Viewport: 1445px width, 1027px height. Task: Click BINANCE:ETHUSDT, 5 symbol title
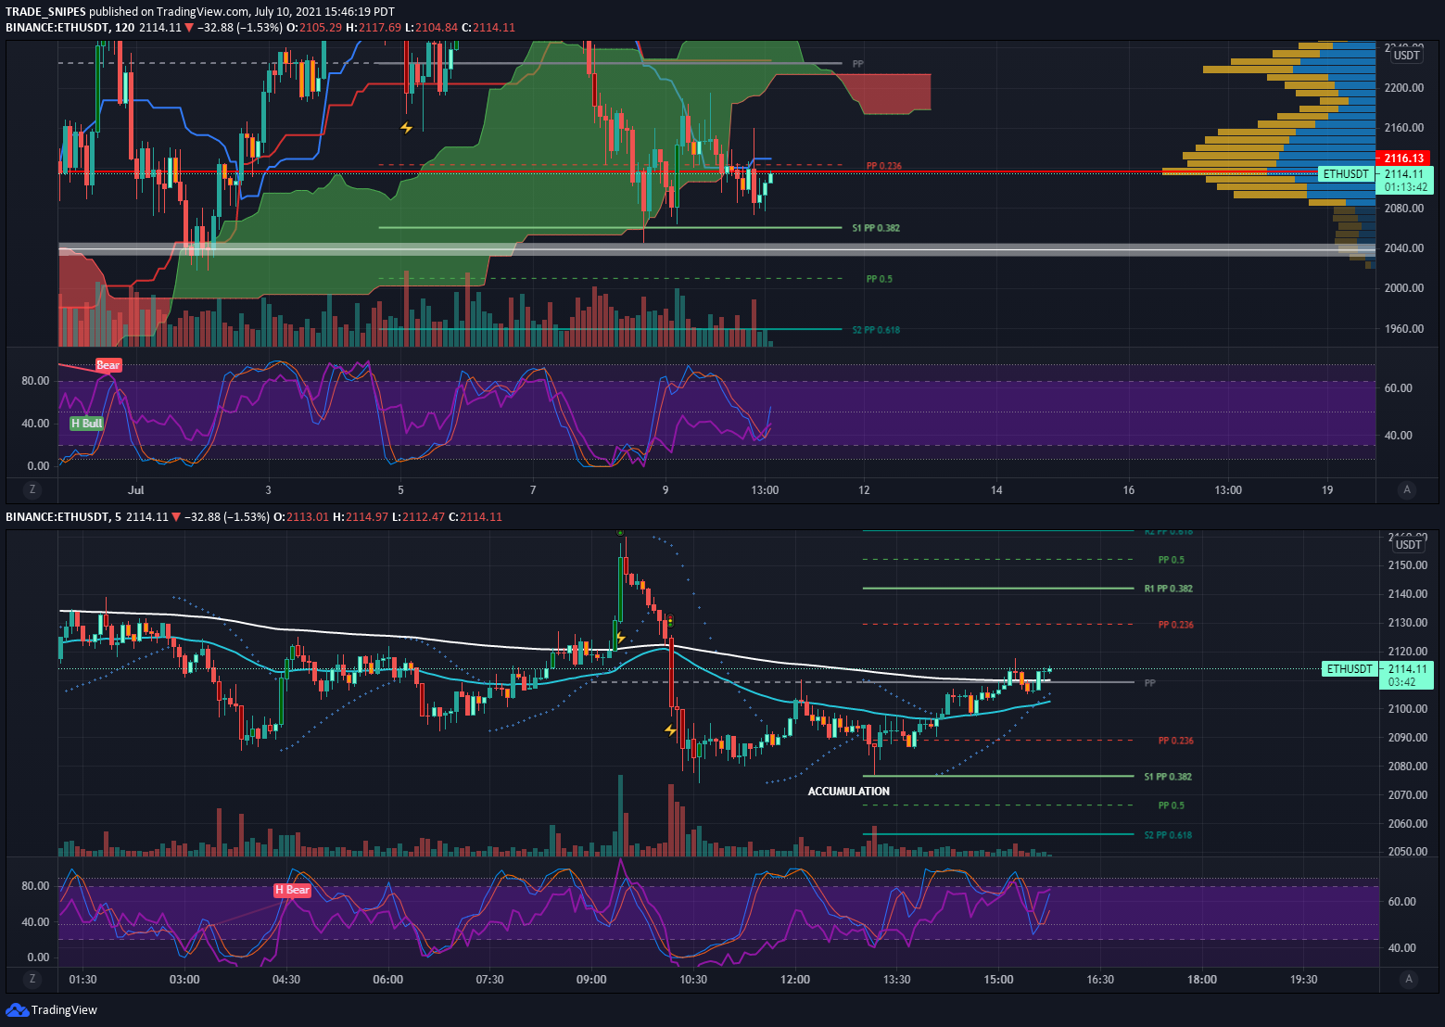pos(63,517)
